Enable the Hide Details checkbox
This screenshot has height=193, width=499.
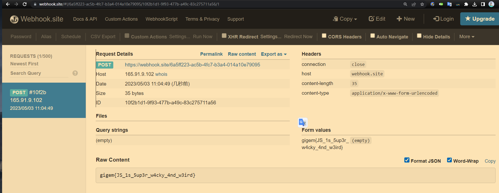coord(419,36)
